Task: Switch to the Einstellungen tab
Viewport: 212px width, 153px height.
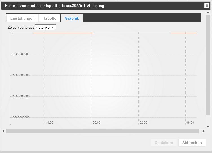Action: pos(23,18)
